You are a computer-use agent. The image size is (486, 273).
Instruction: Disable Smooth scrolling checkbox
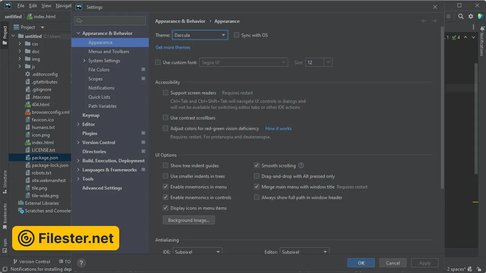point(257,166)
